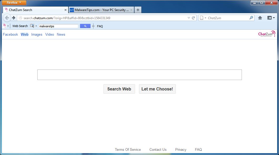279x155 pixels.
Task: Close the Firefox window
Action: [272, 3]
